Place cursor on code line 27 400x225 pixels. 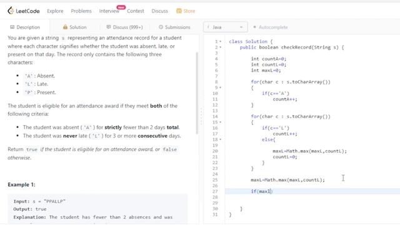coord(312,191)
